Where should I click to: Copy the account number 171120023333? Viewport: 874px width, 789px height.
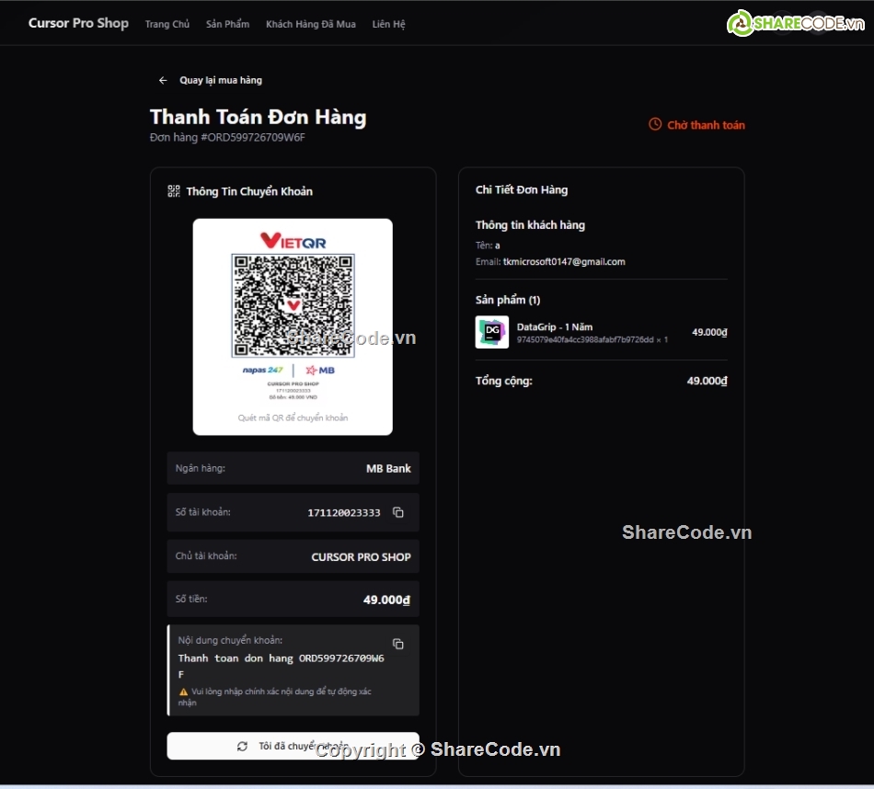point(398,512)
